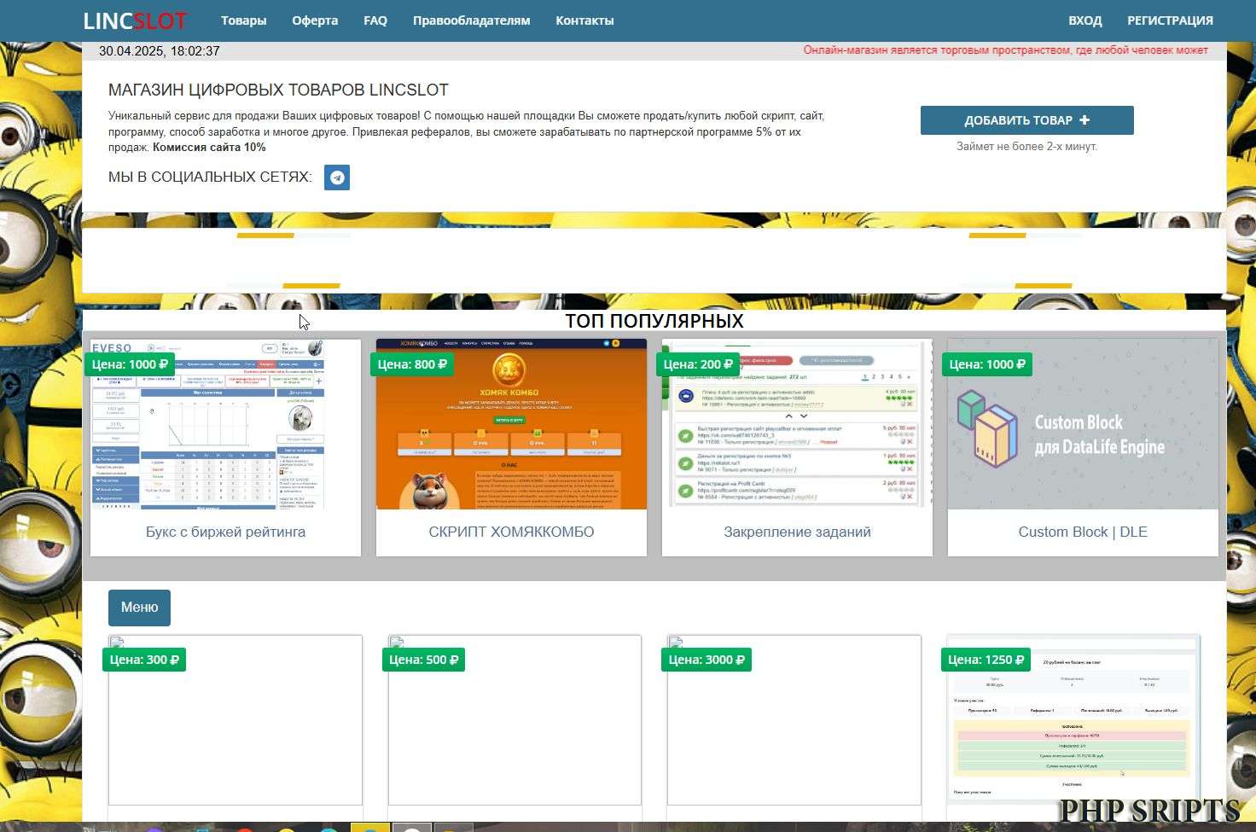Click the ВХОД login link

(1084, 20)
